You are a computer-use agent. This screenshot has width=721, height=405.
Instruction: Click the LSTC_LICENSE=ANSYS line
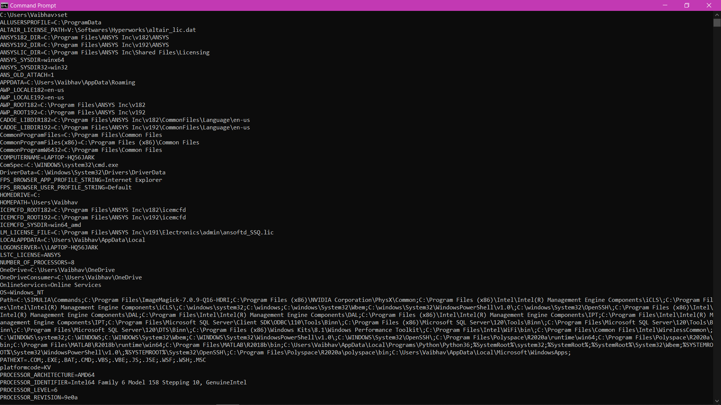(x=30, y=255)
